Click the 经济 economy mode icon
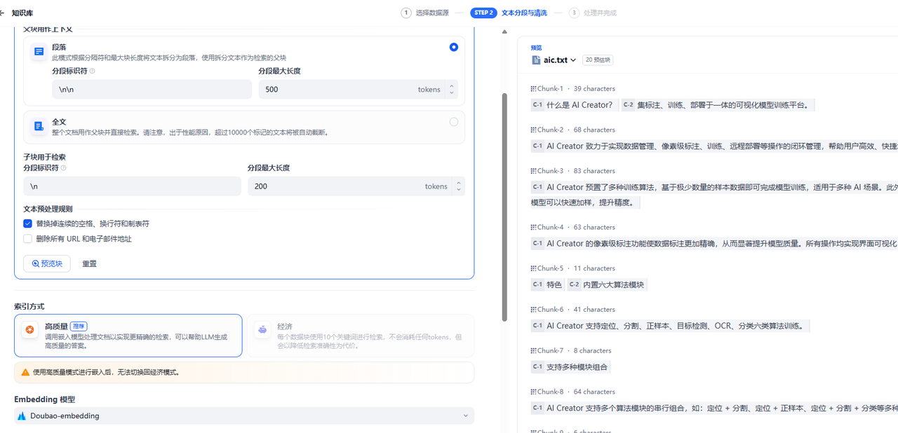Image resolution: width=898 pixels, height=433 pixels. click(262, 330)
